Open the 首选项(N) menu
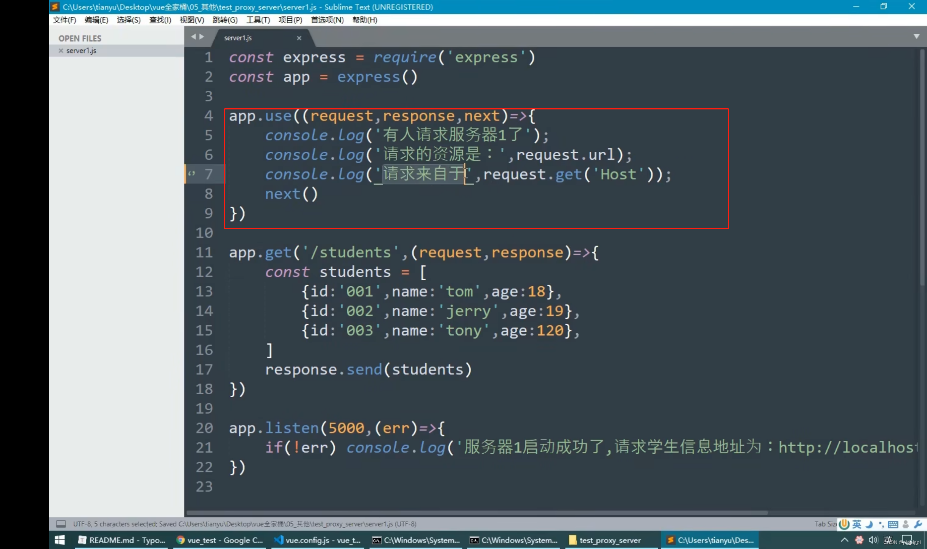The height and width of the screenshot is (549, 927). tap(327, 20)
